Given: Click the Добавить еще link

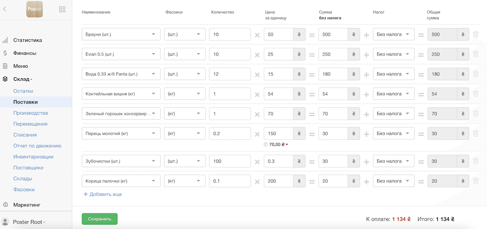Looking at the screenshot, I should [x=103, y=194].
